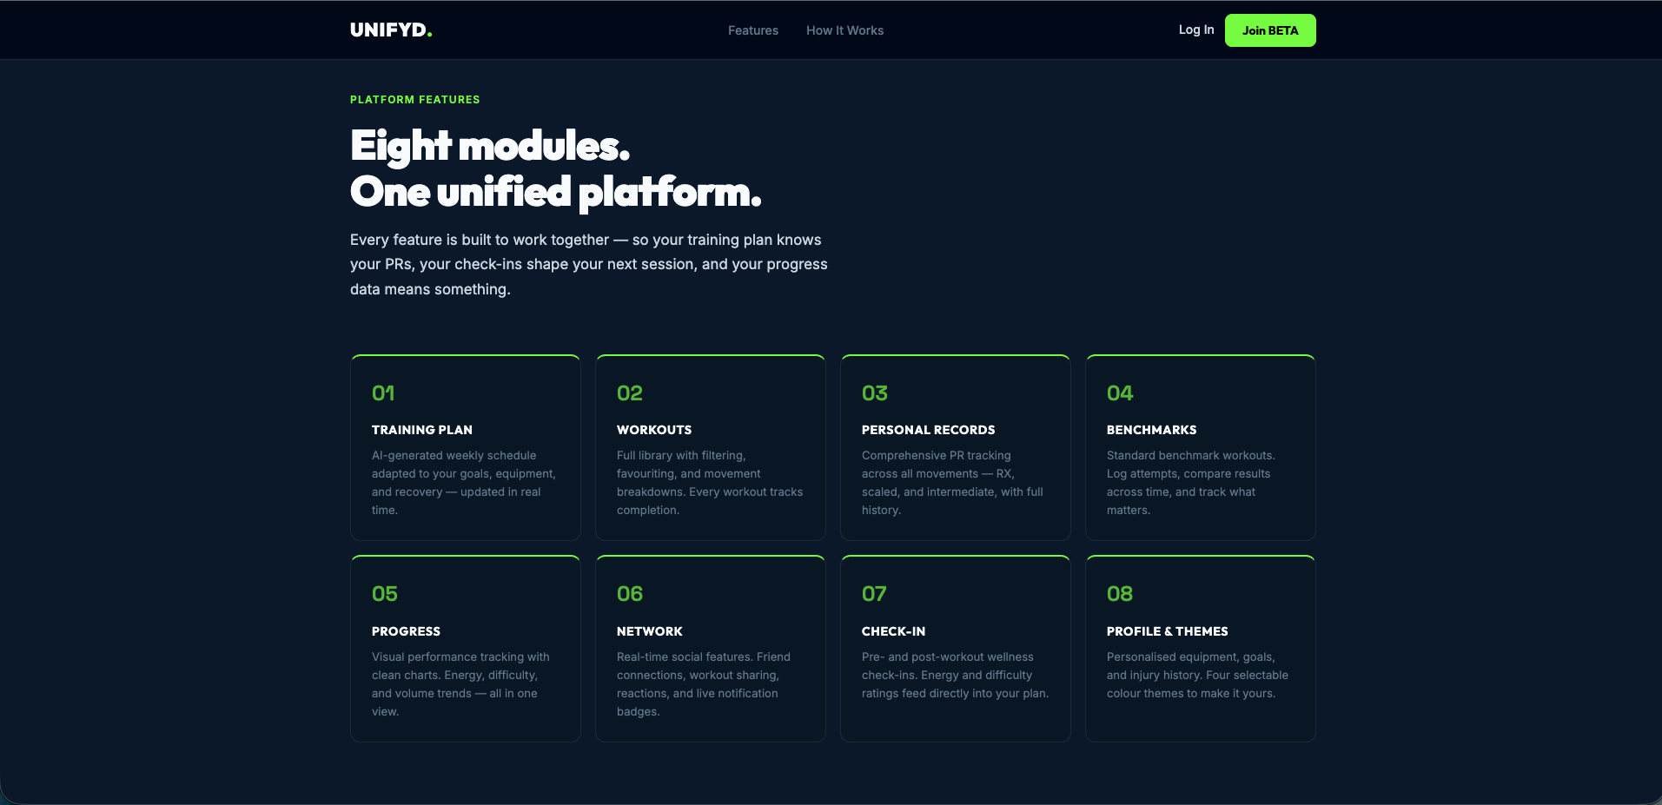This screenshot has width=1662, height=805.
Task: Open the How It Works nav link
Action: click(844, 30)
